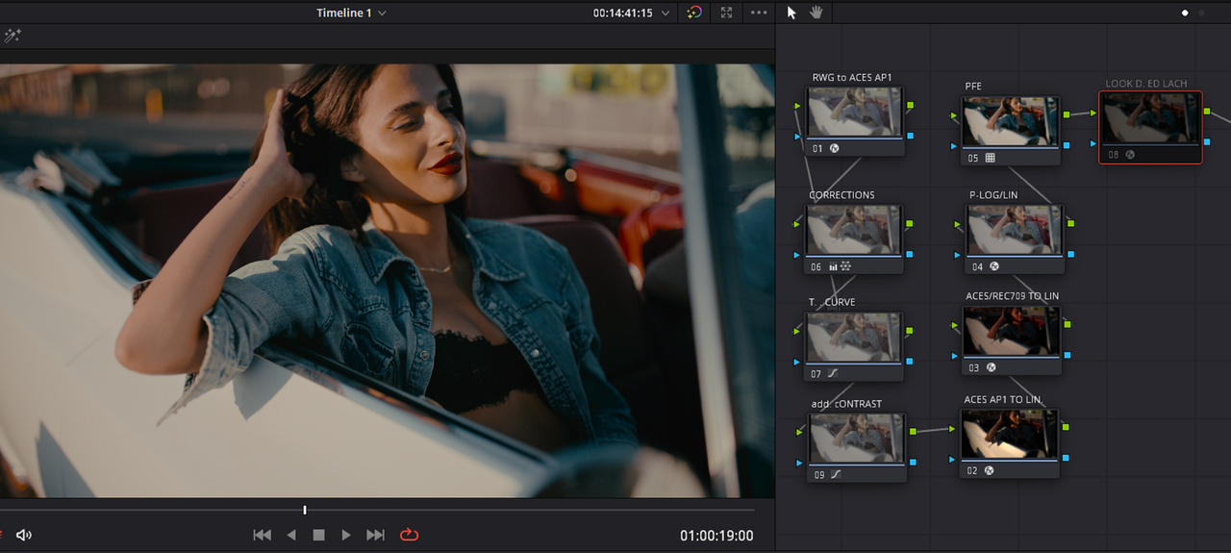Image resolution: width=1231 pixels, height=553 pixels.
Task: Select the P-LOG/LIN node 04 thumbnail
Action: tap(1015, 229)
